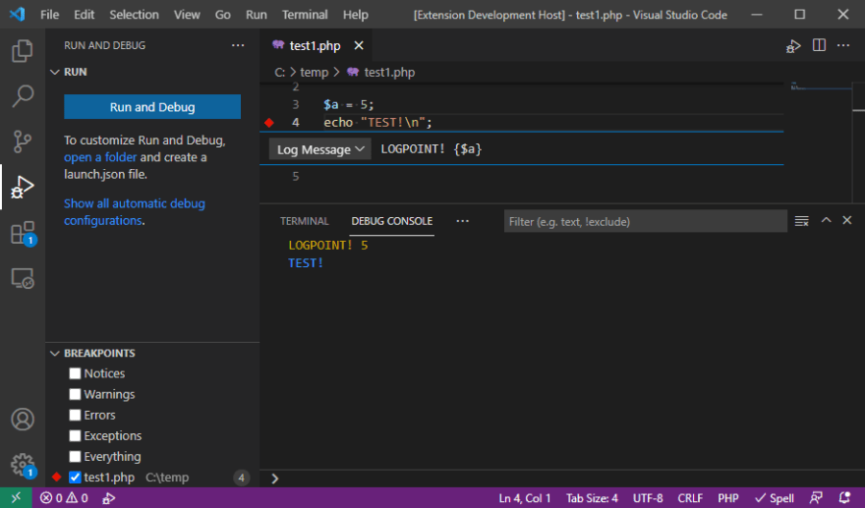This screenshot has width=865, height=508.
Task: Enable the Exceptions breakpoint checkbox
Action: pos(75,435)
